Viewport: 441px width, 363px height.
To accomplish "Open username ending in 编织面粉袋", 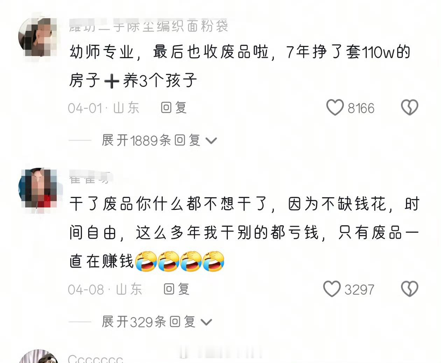I will click(148, 26).
